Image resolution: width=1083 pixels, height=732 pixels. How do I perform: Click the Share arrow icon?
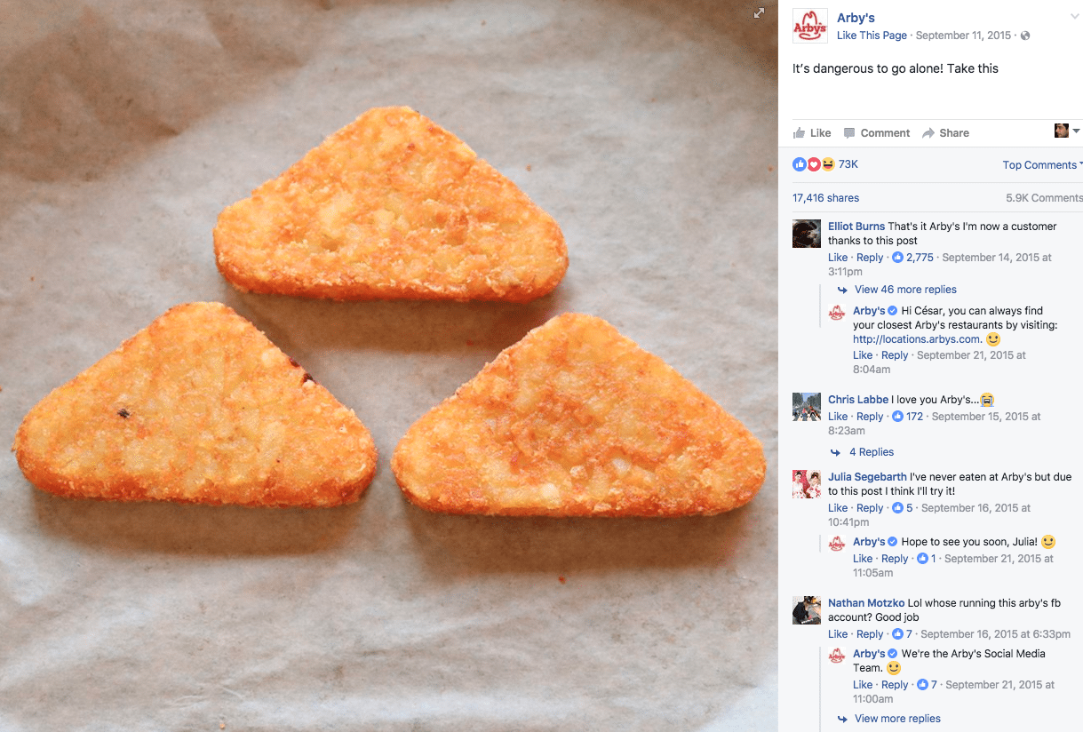928,133
